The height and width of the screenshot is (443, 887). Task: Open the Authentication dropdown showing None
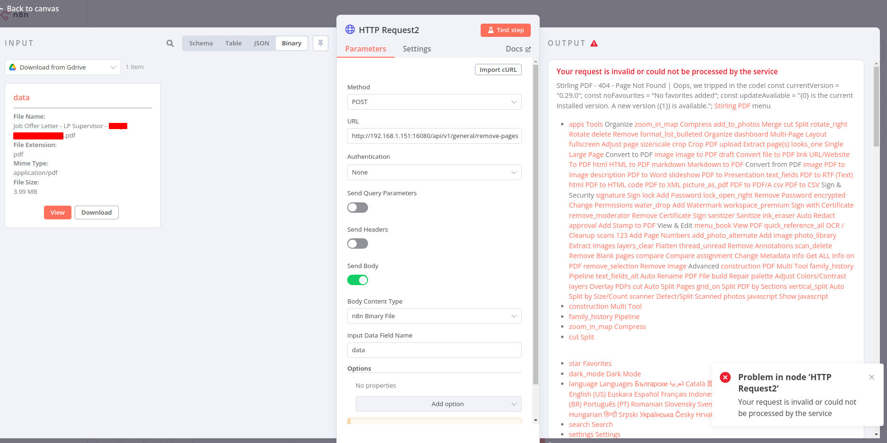pos(434,172)
